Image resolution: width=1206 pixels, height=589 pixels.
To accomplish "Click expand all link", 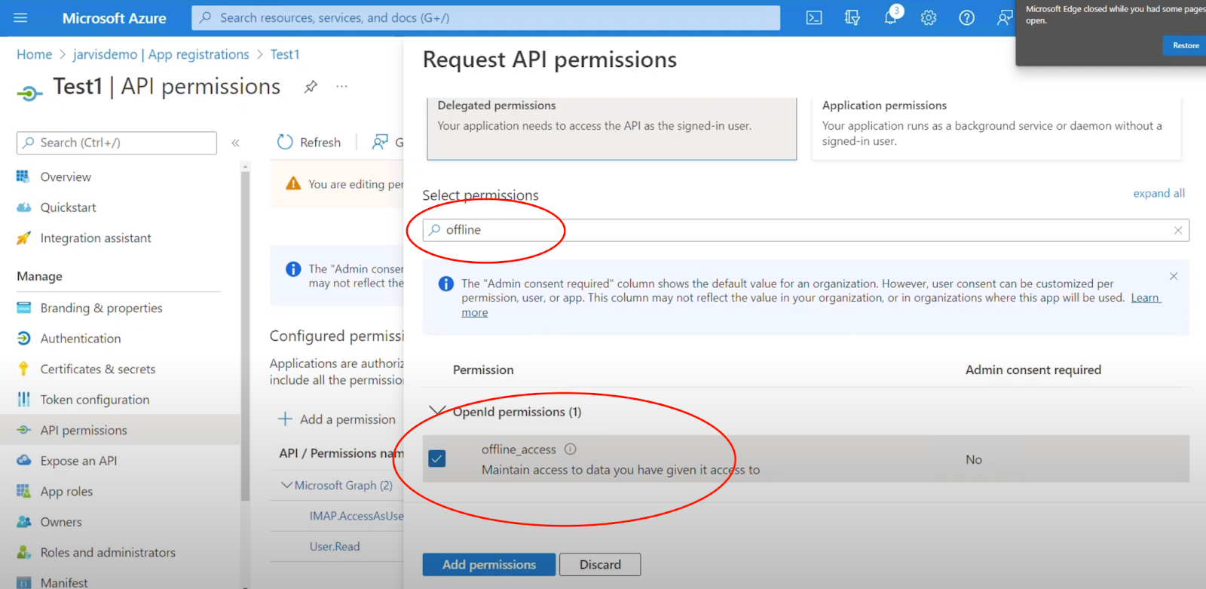I will 1159,193.
